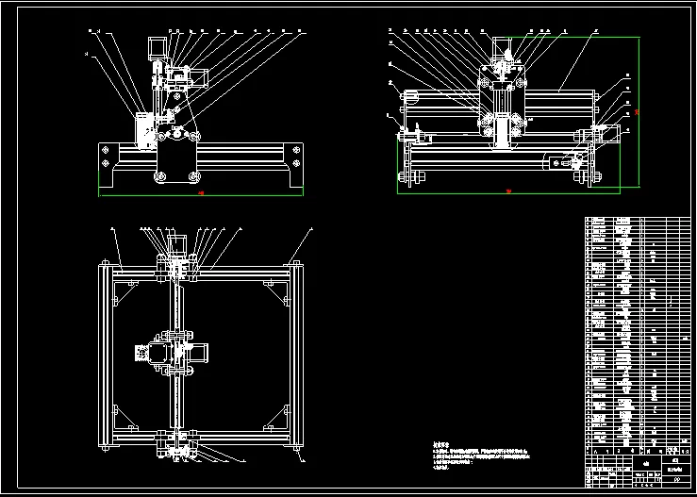This screenshot has width=697, height=497.
Task: Select the red vertical height dimension text
Action: point(637,112)
